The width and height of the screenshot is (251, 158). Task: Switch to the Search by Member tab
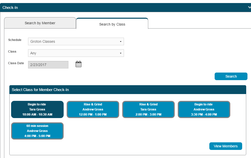(40, 23)
